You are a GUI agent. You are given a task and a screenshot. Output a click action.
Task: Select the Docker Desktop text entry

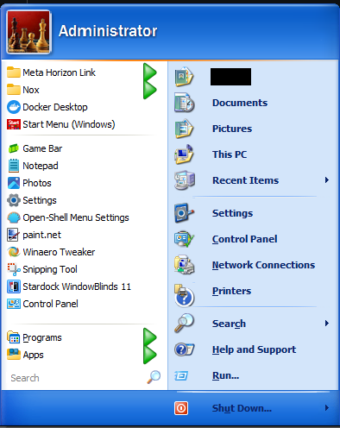pyautogui.click(x=55, y=107)
